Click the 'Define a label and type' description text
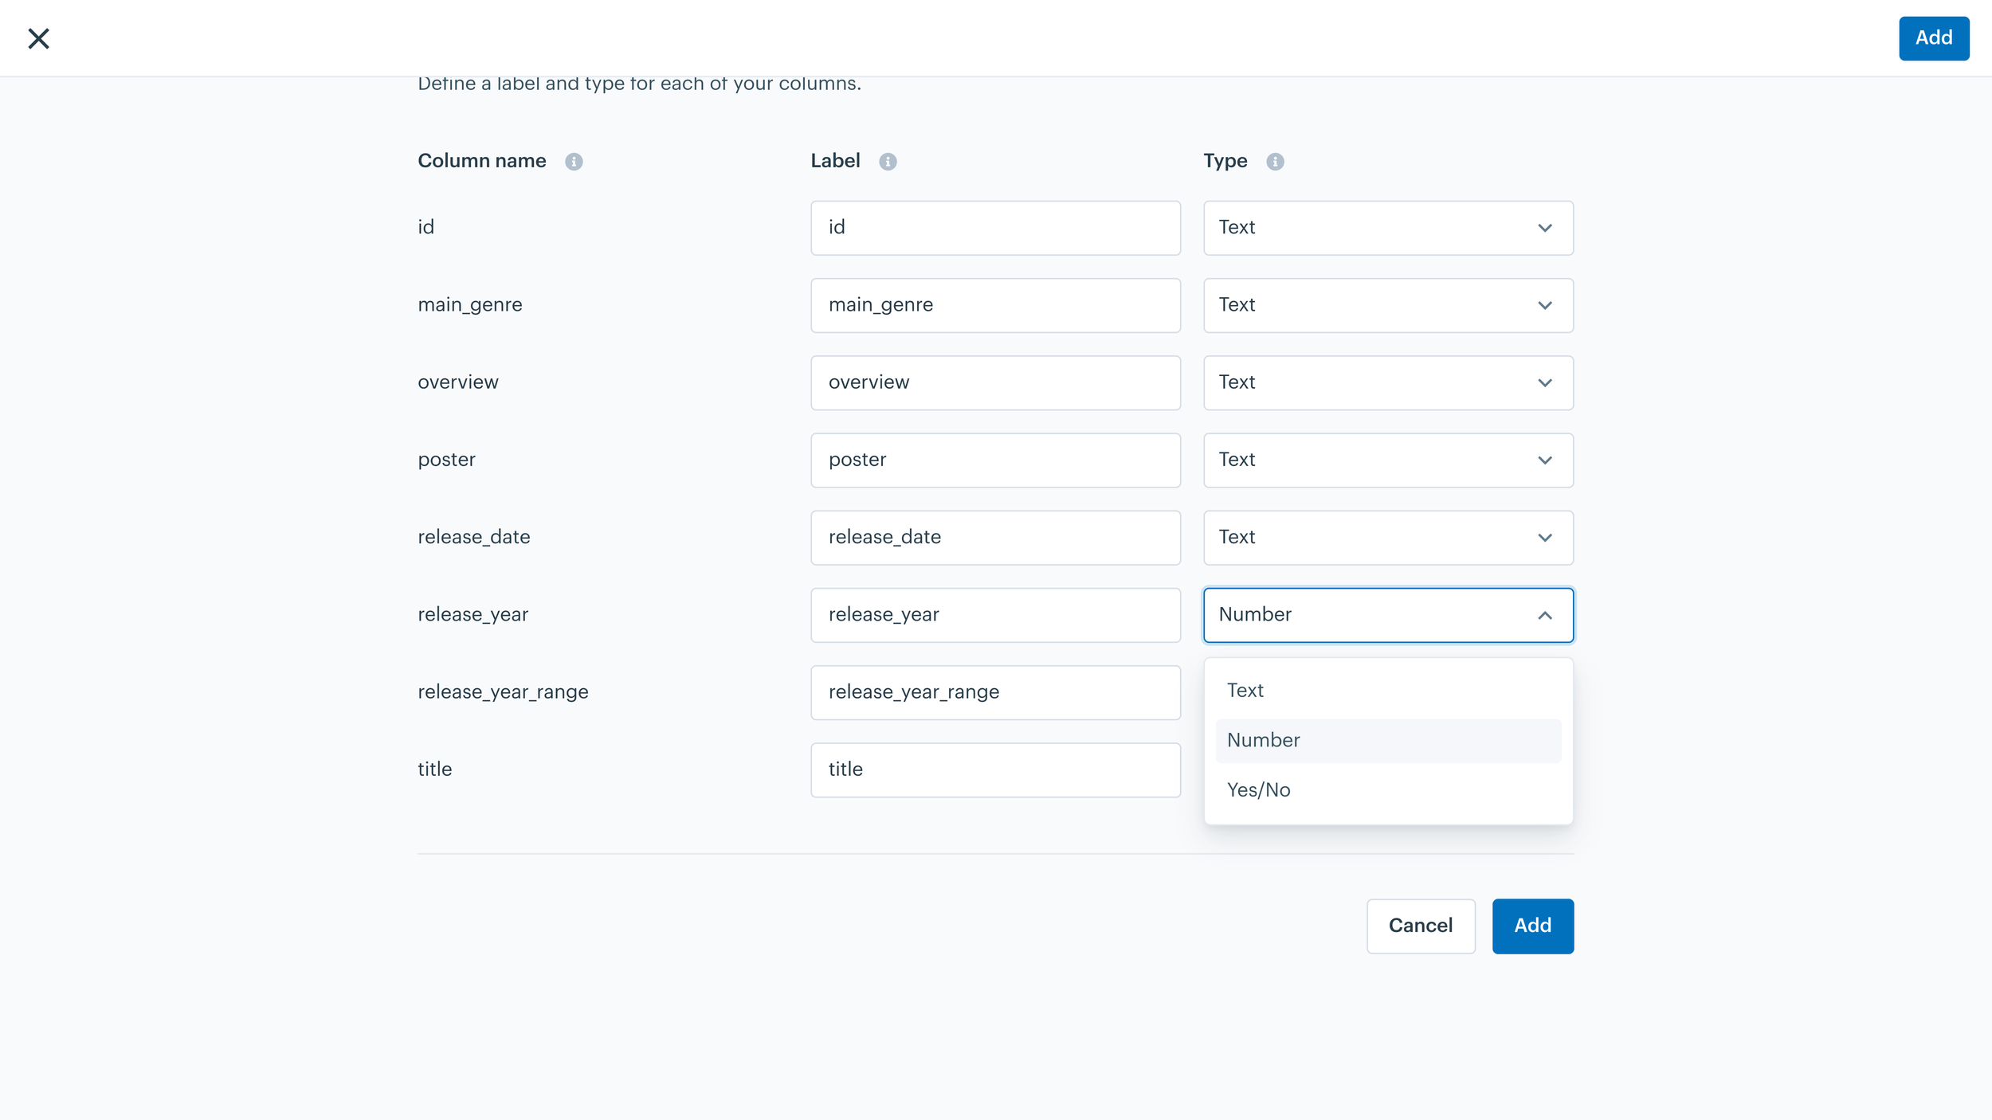The image size is (1992, 1120). (639, 84)
